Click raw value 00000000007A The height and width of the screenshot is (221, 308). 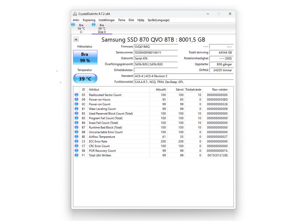coord(217,151)
